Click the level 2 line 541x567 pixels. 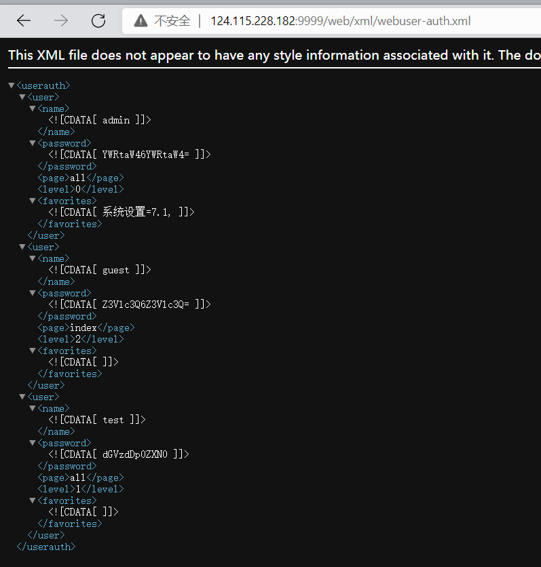point(81,340)
